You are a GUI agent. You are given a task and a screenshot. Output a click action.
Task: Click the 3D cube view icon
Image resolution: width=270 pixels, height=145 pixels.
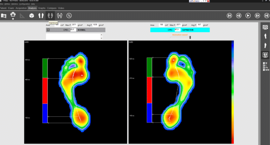[32, 15]
